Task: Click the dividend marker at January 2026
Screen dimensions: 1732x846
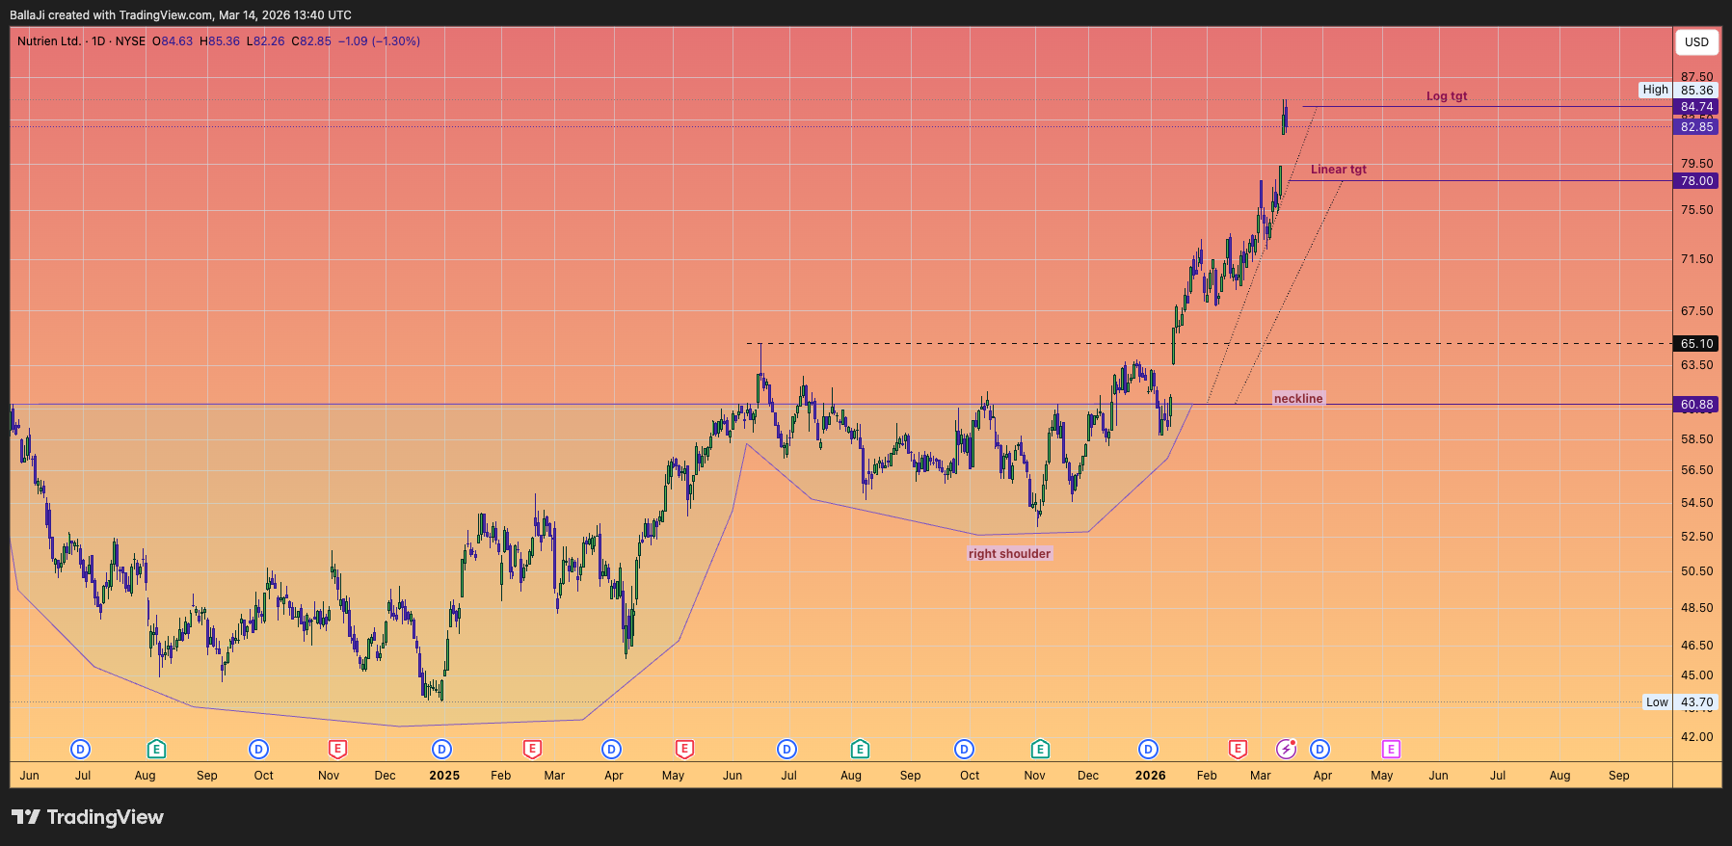Action: [1148, 749]
